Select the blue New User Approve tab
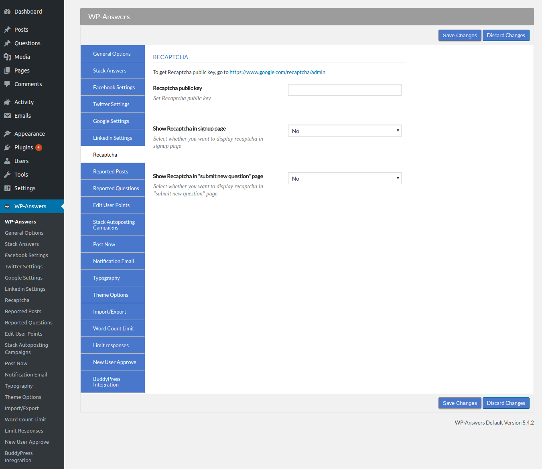This screenshot has width=542, height=469. pyautogui.click(x=113, y=362)
